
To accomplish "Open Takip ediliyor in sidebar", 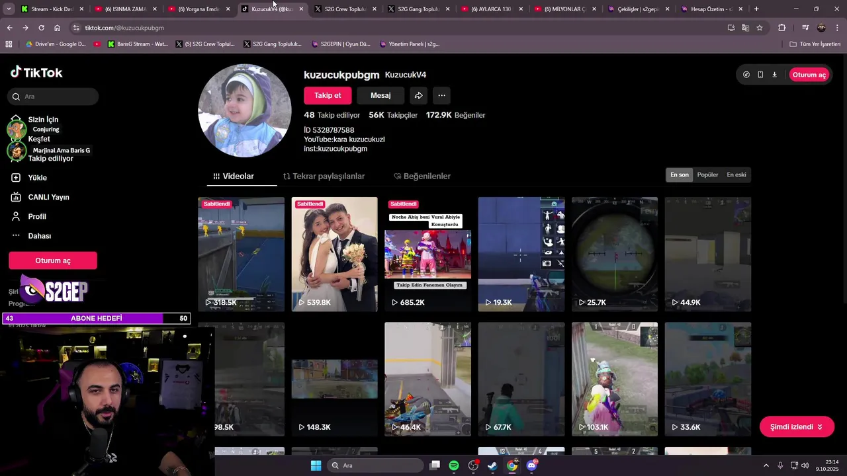I will tap(50, 159).
